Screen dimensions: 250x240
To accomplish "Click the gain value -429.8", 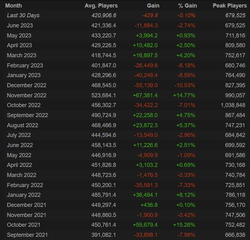I will click(x=150, y=15).
